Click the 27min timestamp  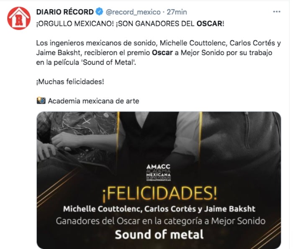[x=177, y=12]
